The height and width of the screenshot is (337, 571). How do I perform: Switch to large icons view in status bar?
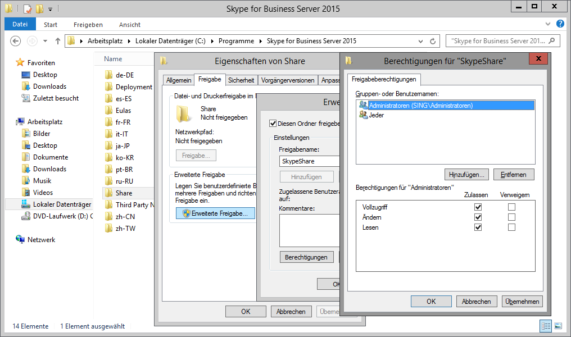pyautogui.click(x=558, y=326)
